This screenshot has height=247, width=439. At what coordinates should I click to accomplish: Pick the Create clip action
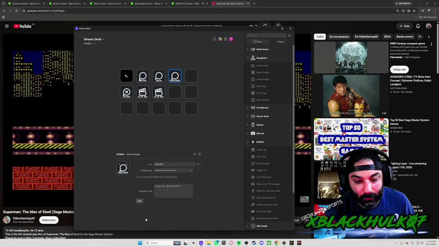(x=261, y=150)
